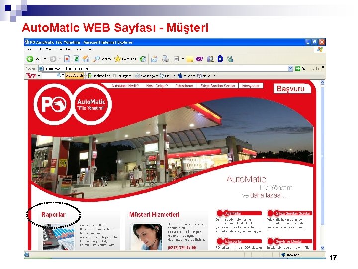Click the Messenger people icon
The width and height of the screenshot is (358, 269).
pos(230,59)
